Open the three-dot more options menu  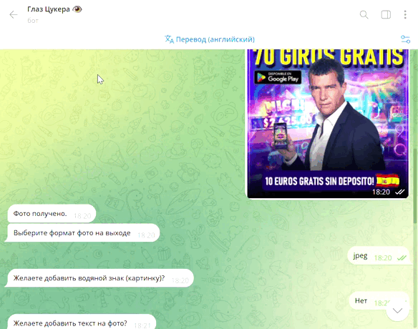[405, 14]
